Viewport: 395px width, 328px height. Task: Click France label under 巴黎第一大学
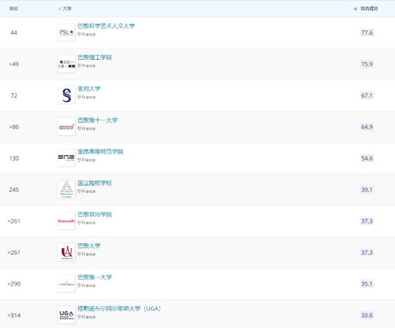click(x=89, y=286)
